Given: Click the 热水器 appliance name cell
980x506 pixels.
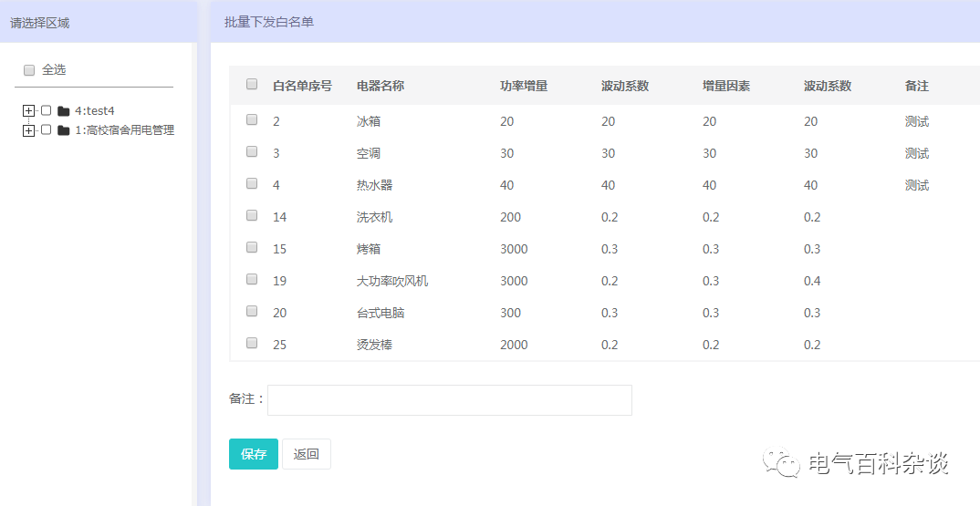Looking at the screenshot, I should 375,186.
